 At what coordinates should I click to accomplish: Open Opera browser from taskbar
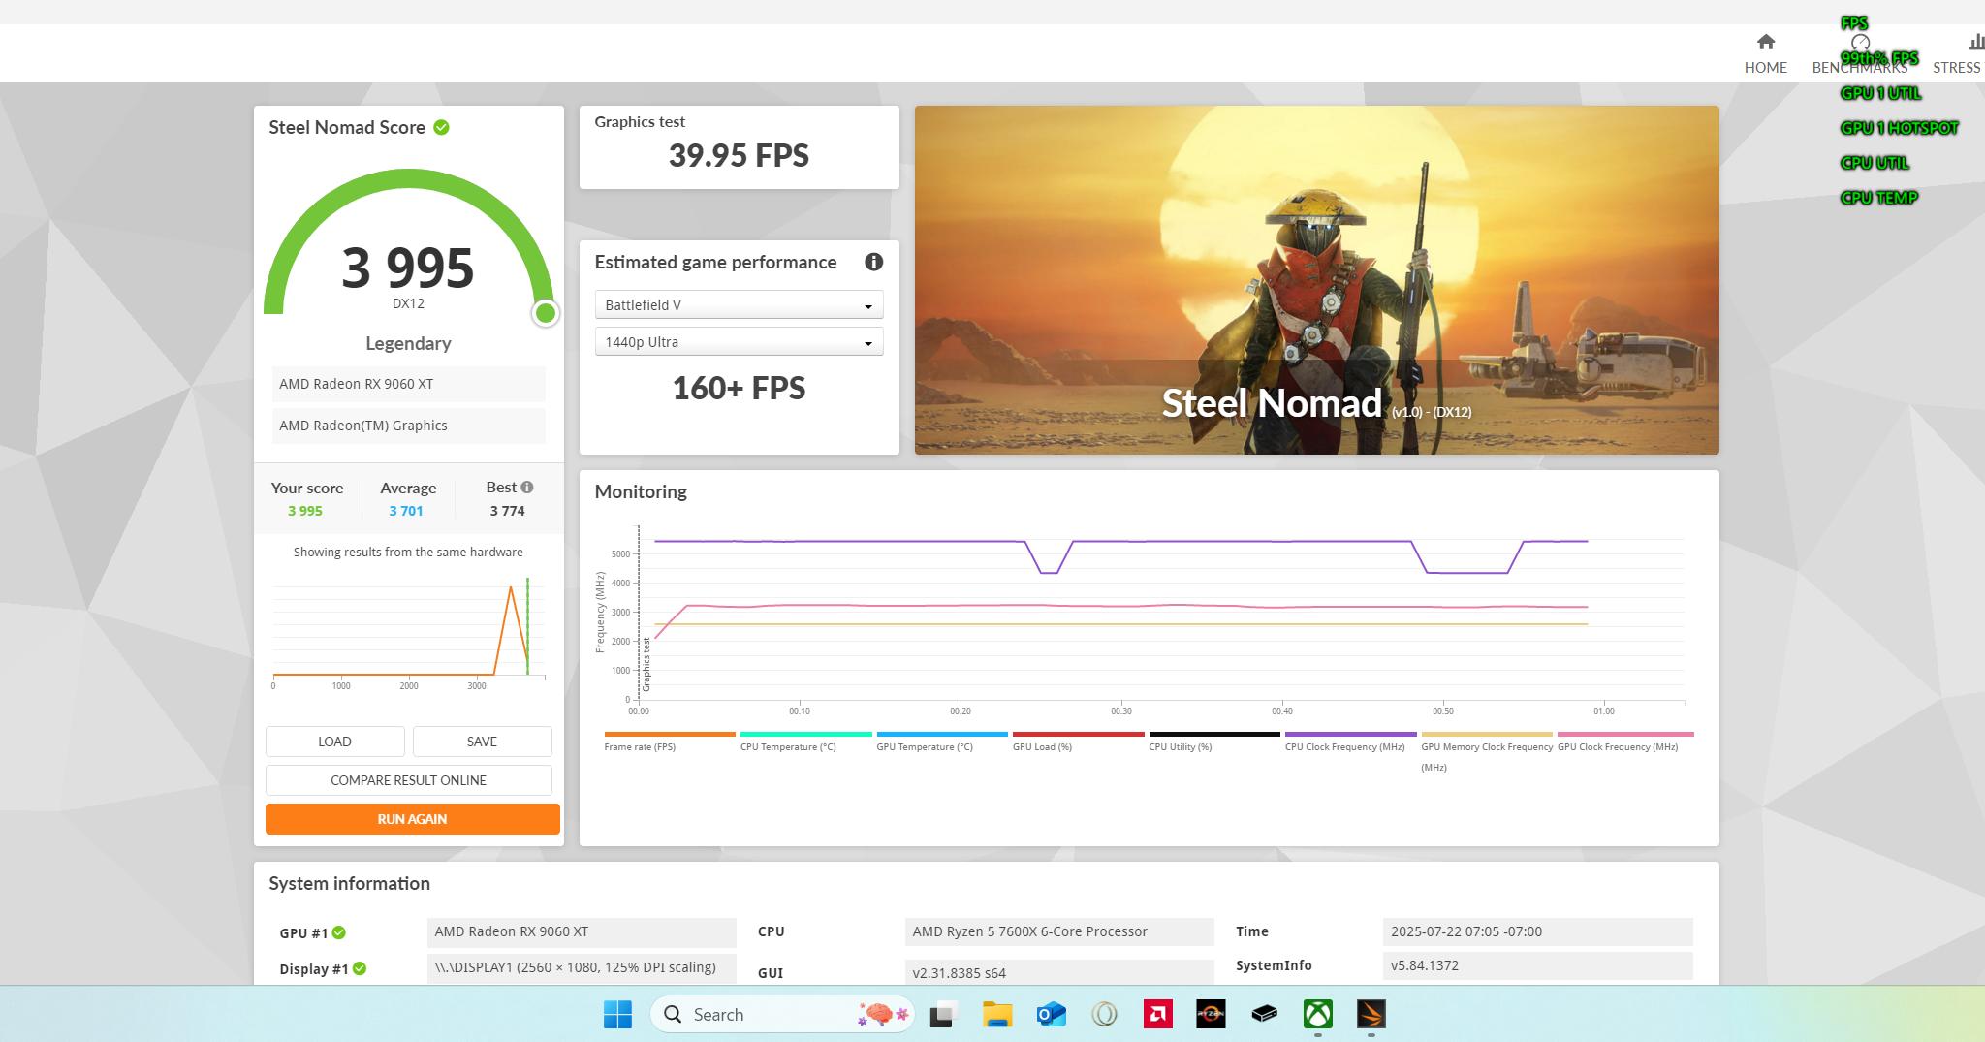[1104, 1015]
